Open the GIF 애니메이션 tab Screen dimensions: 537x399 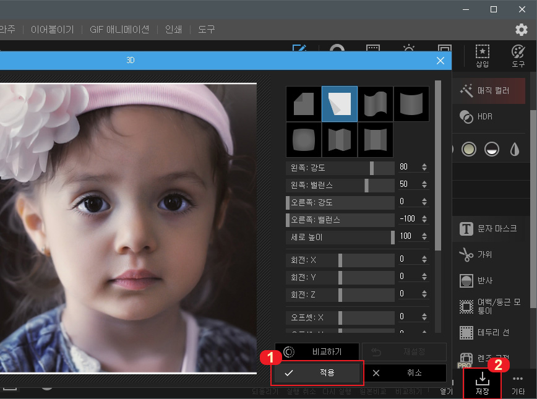coord(119,30)
